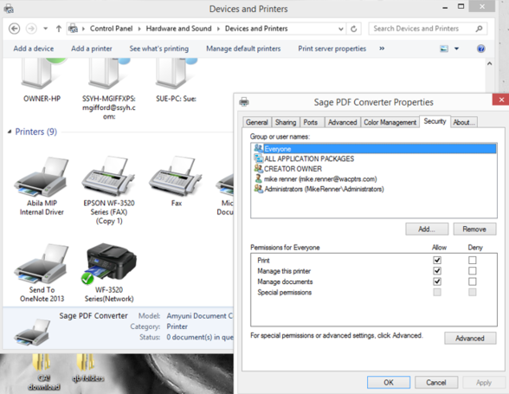Open the GA download desktop folder
This screenshot has width=509, height=394.
[44, 373]
